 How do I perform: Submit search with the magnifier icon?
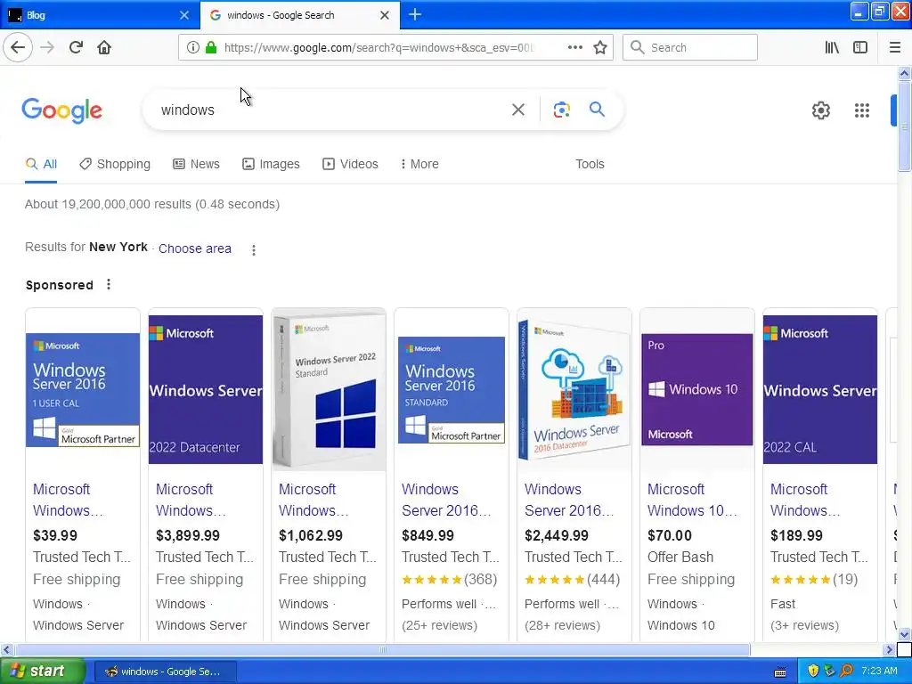(597, 110)
